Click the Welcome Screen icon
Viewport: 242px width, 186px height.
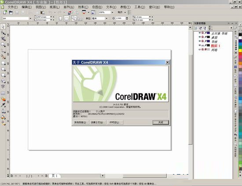pyautogui.click(x=93, y=12)
